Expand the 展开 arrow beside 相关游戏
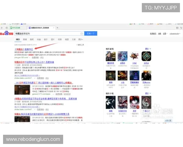 click(x=148, y=48)
